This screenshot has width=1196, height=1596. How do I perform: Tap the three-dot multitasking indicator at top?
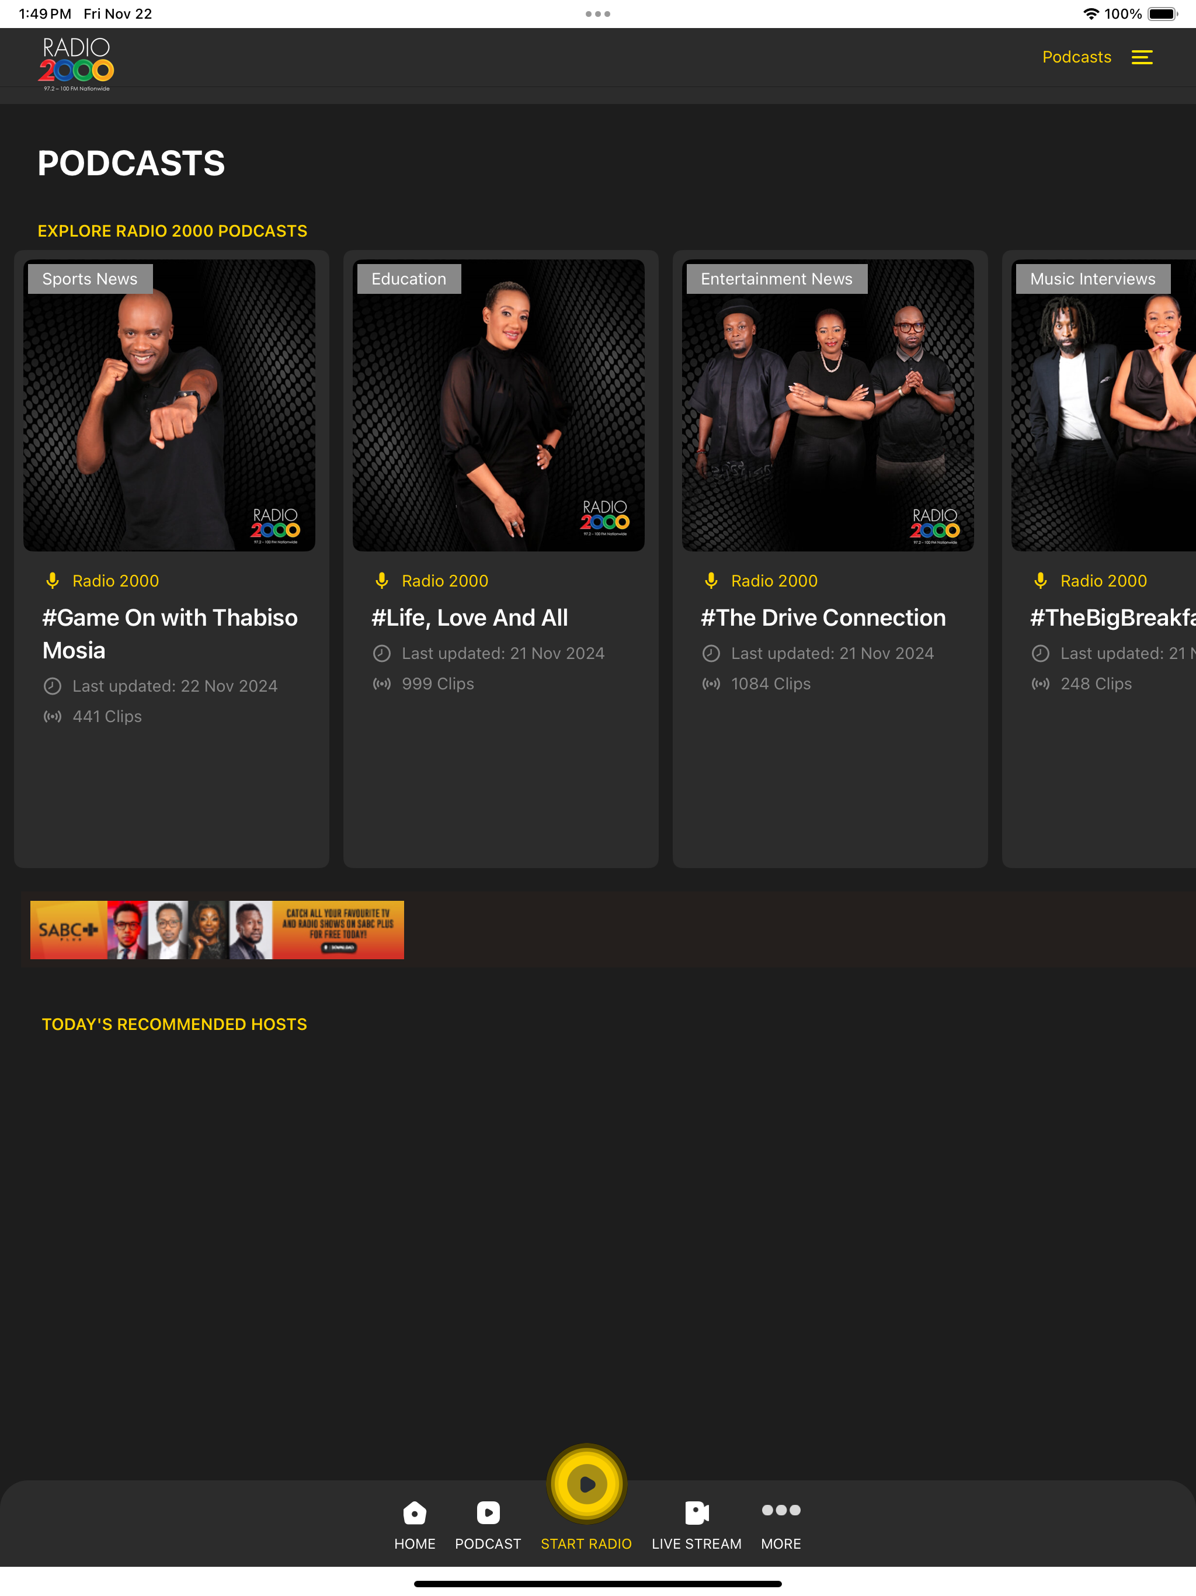[x=598, y=13]
